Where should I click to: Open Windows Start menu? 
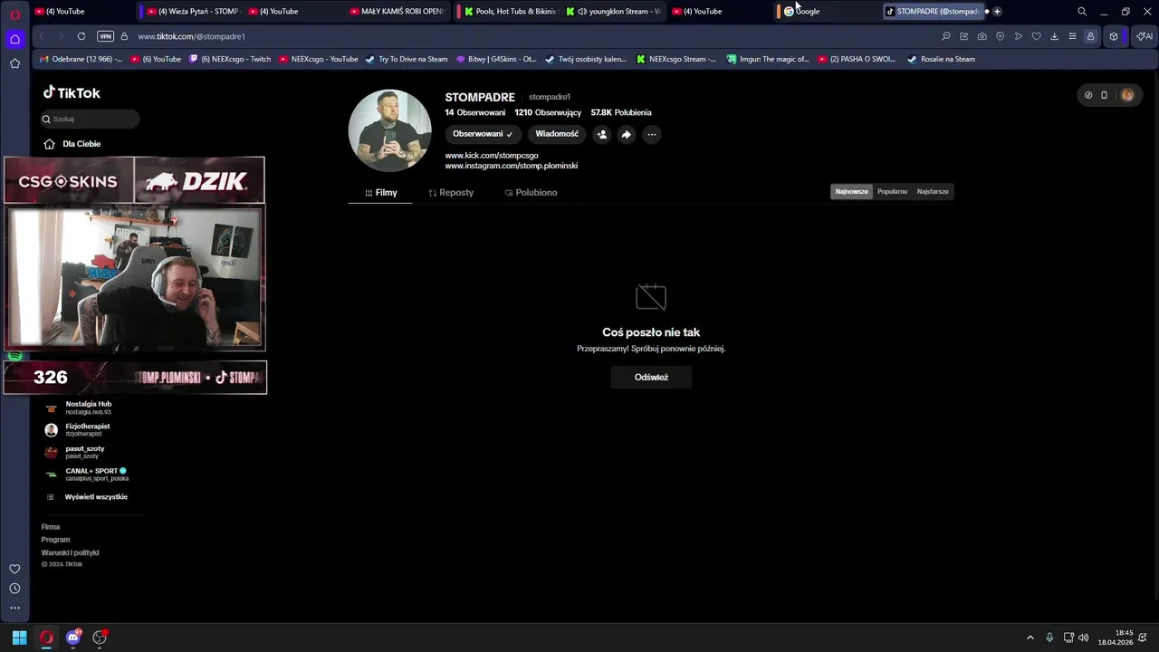[19, 638]
